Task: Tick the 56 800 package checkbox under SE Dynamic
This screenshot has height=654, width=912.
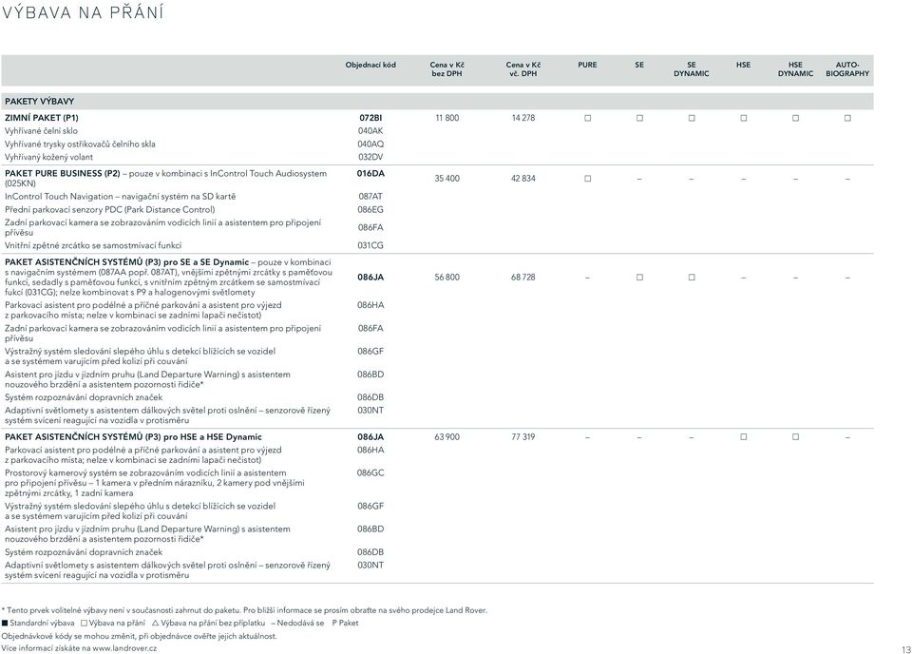Action: [692, 278]
